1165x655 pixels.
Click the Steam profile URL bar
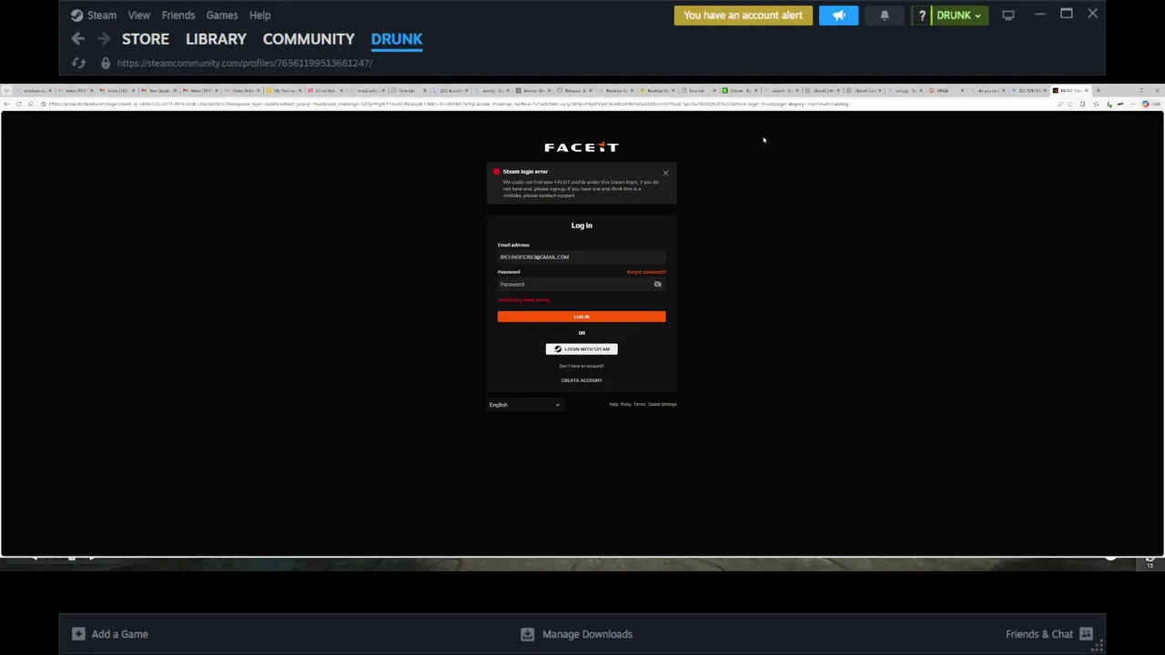pos(245,63)
